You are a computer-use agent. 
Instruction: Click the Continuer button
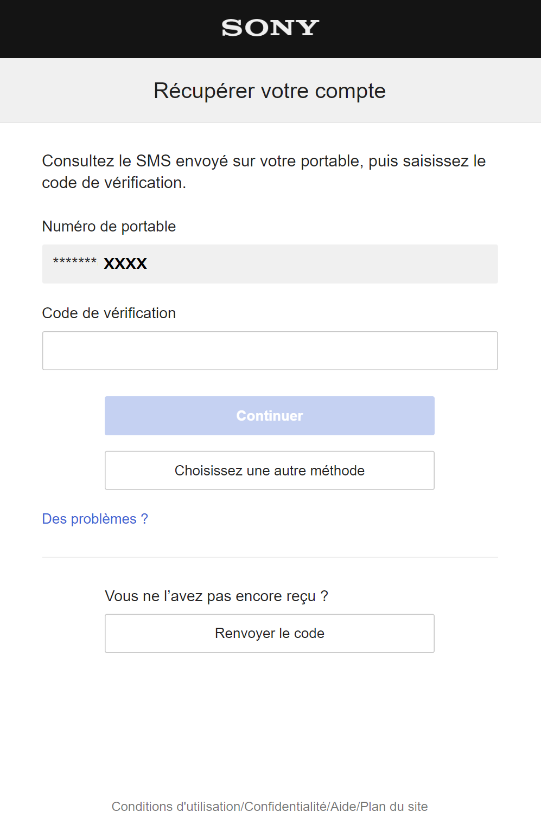point(269,415)
